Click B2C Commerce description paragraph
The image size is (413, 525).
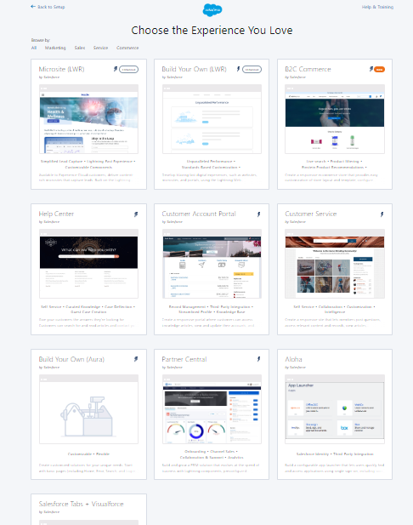tap(330, 178)
